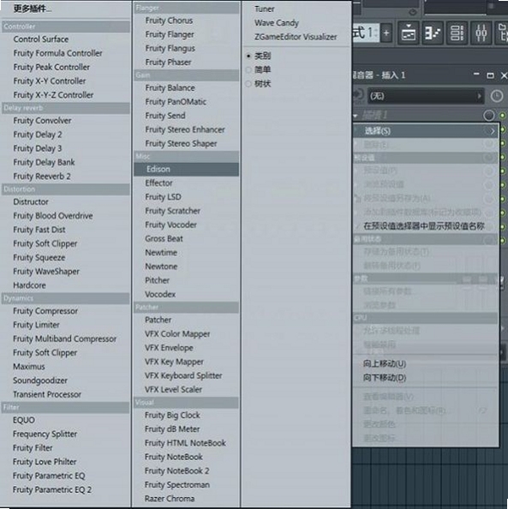The width and height of the screenshot is (508, 509).
Task: Open the Playlist view toolbar icon
Action: (x=408, y=33)
